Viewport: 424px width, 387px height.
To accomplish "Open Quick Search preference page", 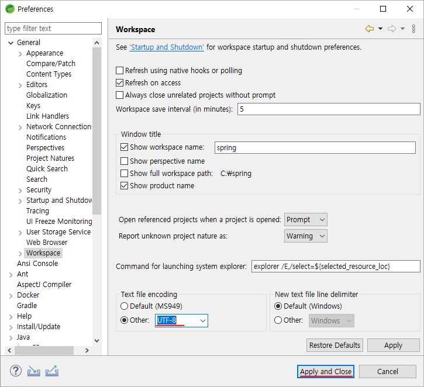I will point(47,169).
